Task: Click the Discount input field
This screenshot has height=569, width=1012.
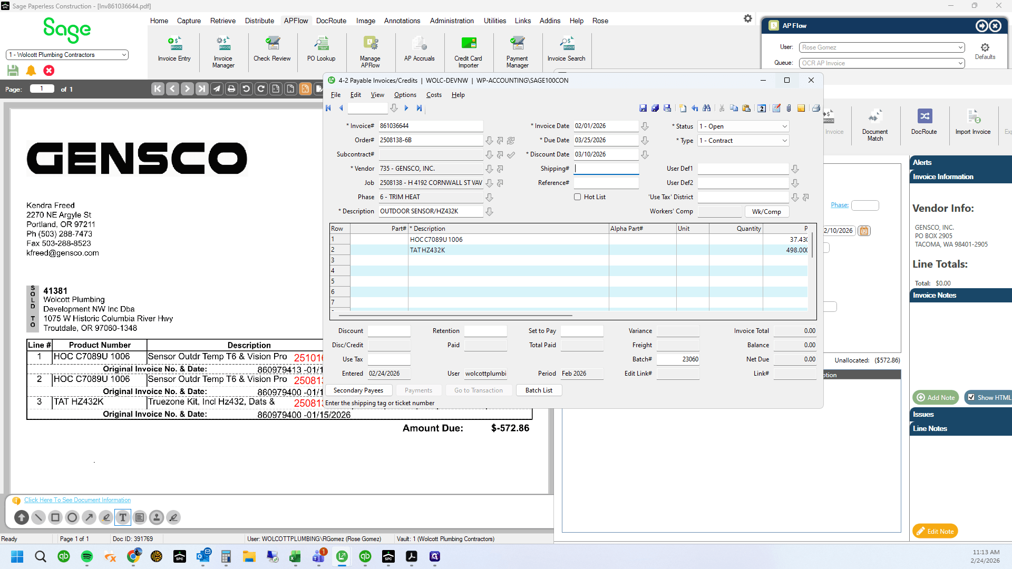Action: click(389, 331)
